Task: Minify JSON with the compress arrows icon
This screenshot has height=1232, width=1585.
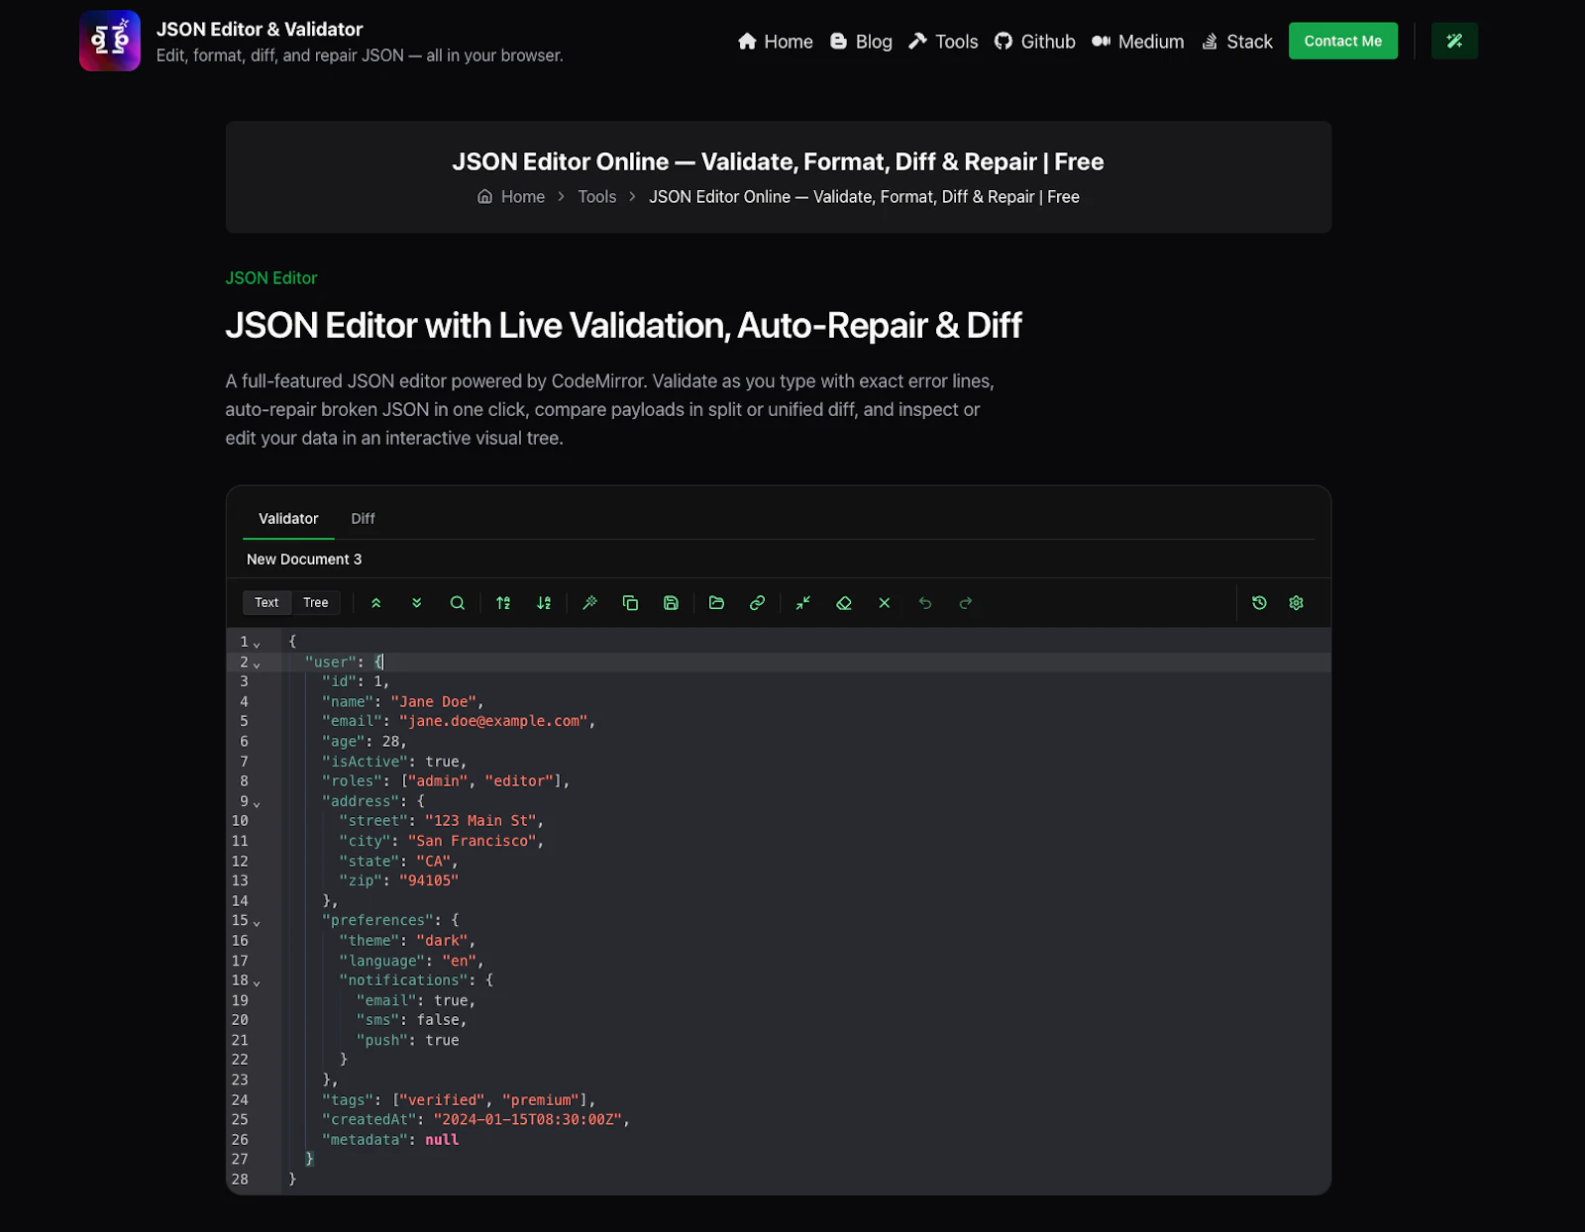Action: (x=803, y=603)
